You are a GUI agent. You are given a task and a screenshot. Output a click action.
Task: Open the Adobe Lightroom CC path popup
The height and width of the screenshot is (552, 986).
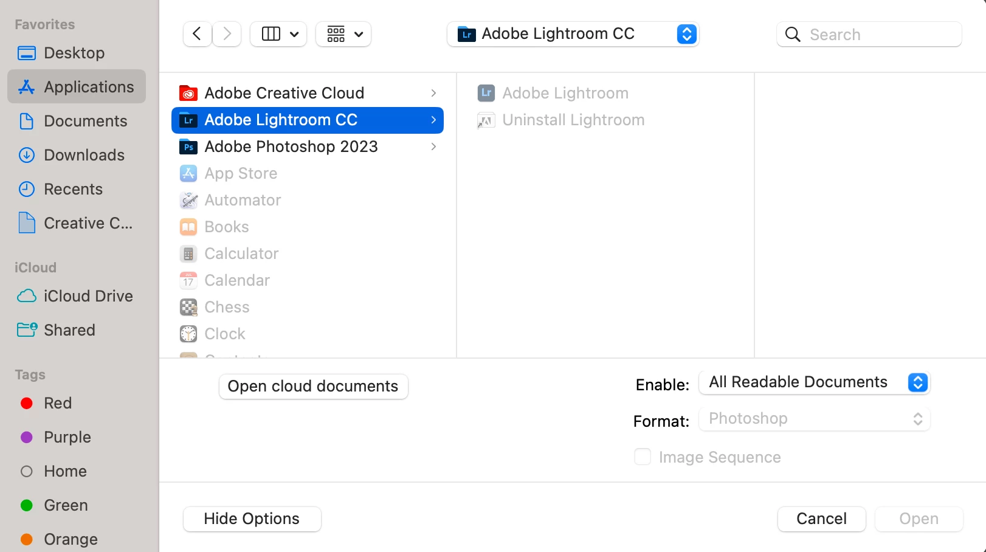point(573,34)
